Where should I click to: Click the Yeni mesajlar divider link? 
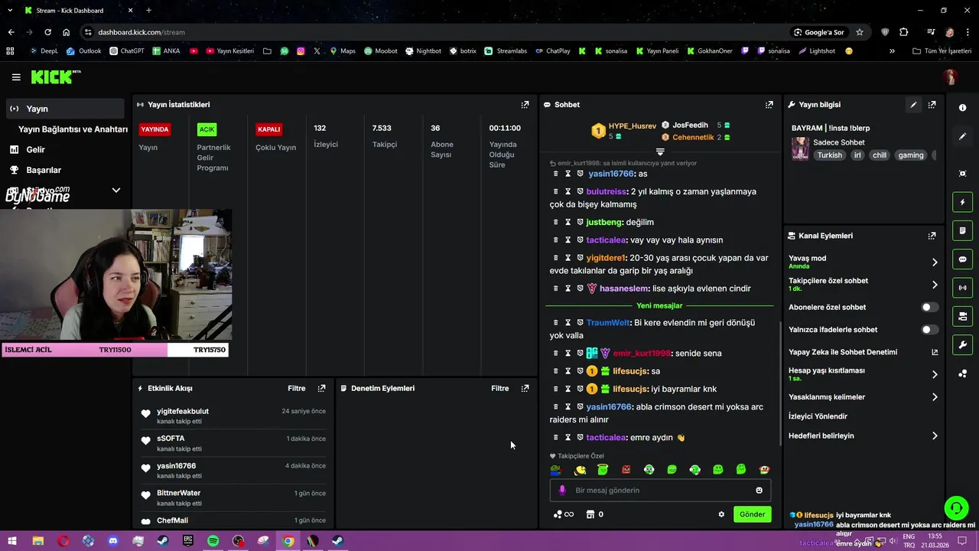pyautogui.click(x=659, y=306)
